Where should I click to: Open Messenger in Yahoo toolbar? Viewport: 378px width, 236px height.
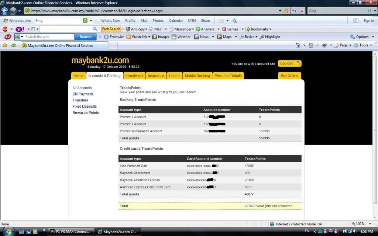(181, 29)
